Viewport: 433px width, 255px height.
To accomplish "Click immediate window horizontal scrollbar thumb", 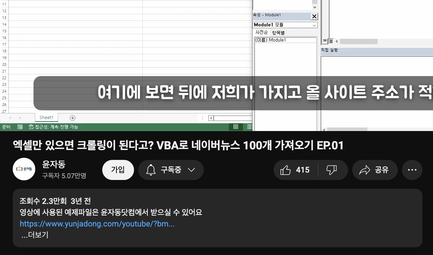I will point(347,130).
